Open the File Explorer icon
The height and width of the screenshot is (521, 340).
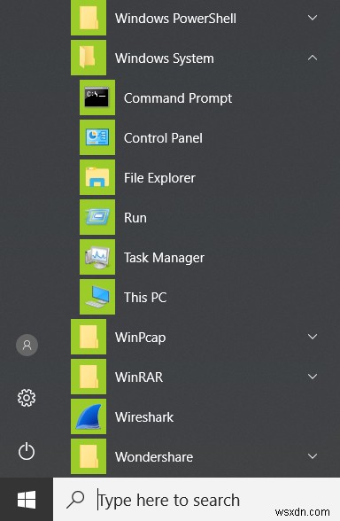pos(97,177)
